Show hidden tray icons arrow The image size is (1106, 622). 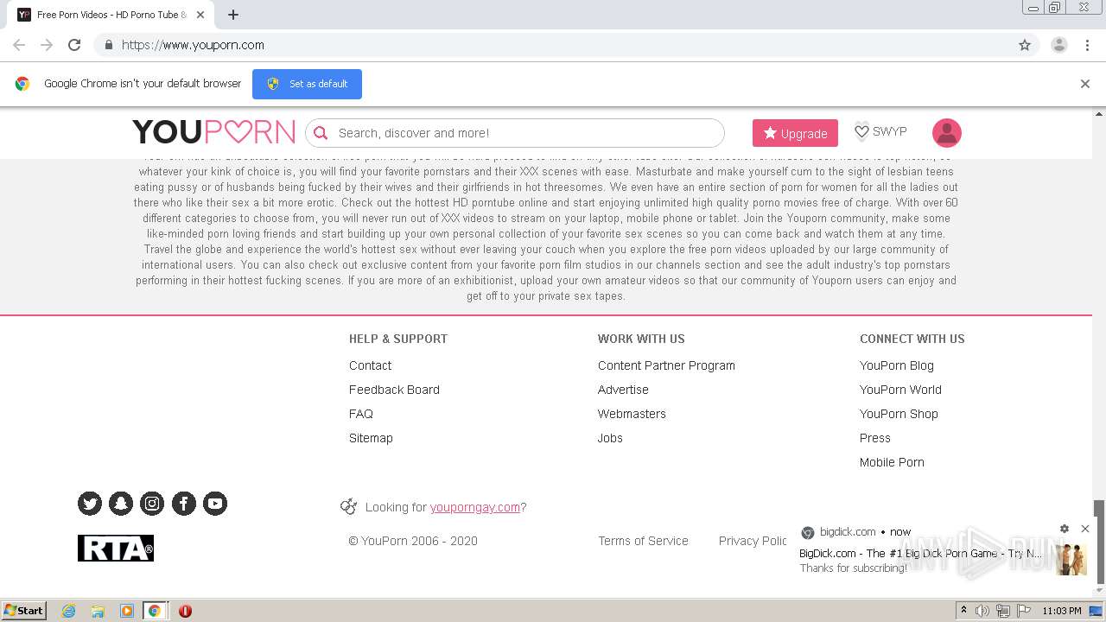pos(963,611)
